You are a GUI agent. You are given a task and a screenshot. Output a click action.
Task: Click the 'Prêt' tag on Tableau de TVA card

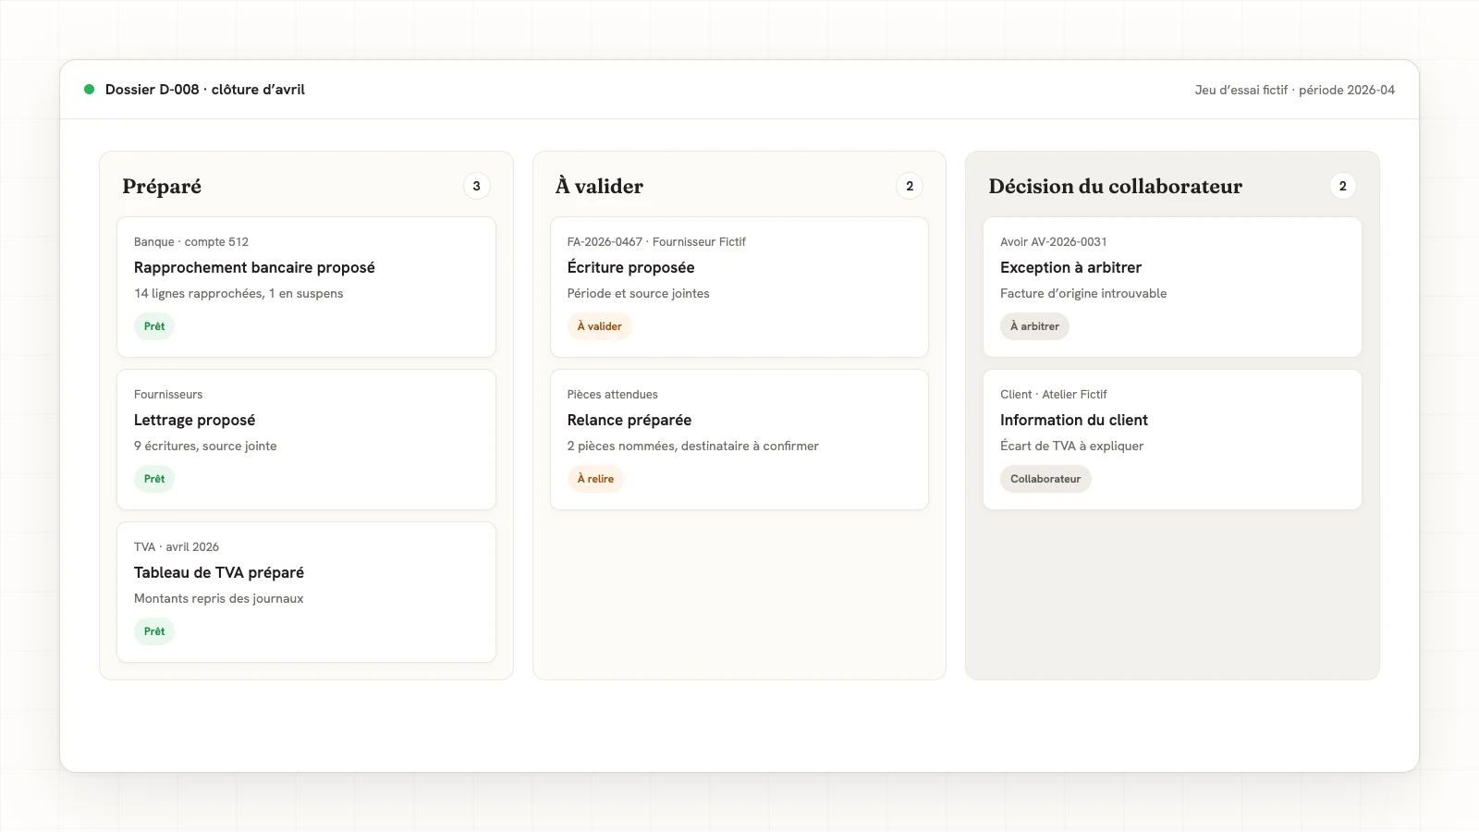pos(154,631)
